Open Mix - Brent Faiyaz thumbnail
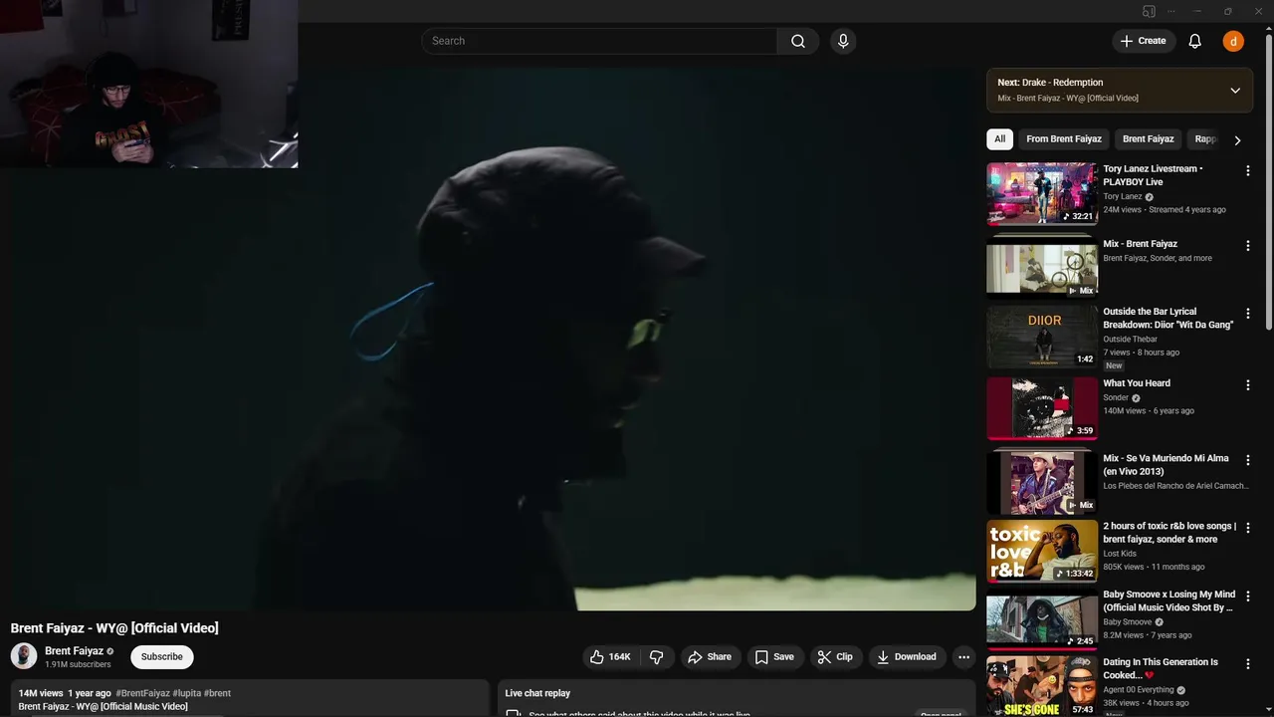Screen dimensions: 1274x717 (1042, 269)
